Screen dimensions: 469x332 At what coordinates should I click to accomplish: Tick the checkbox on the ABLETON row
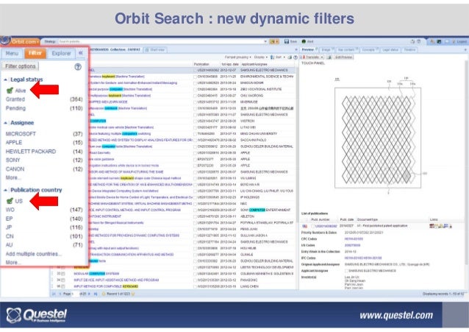coord(195,216)
